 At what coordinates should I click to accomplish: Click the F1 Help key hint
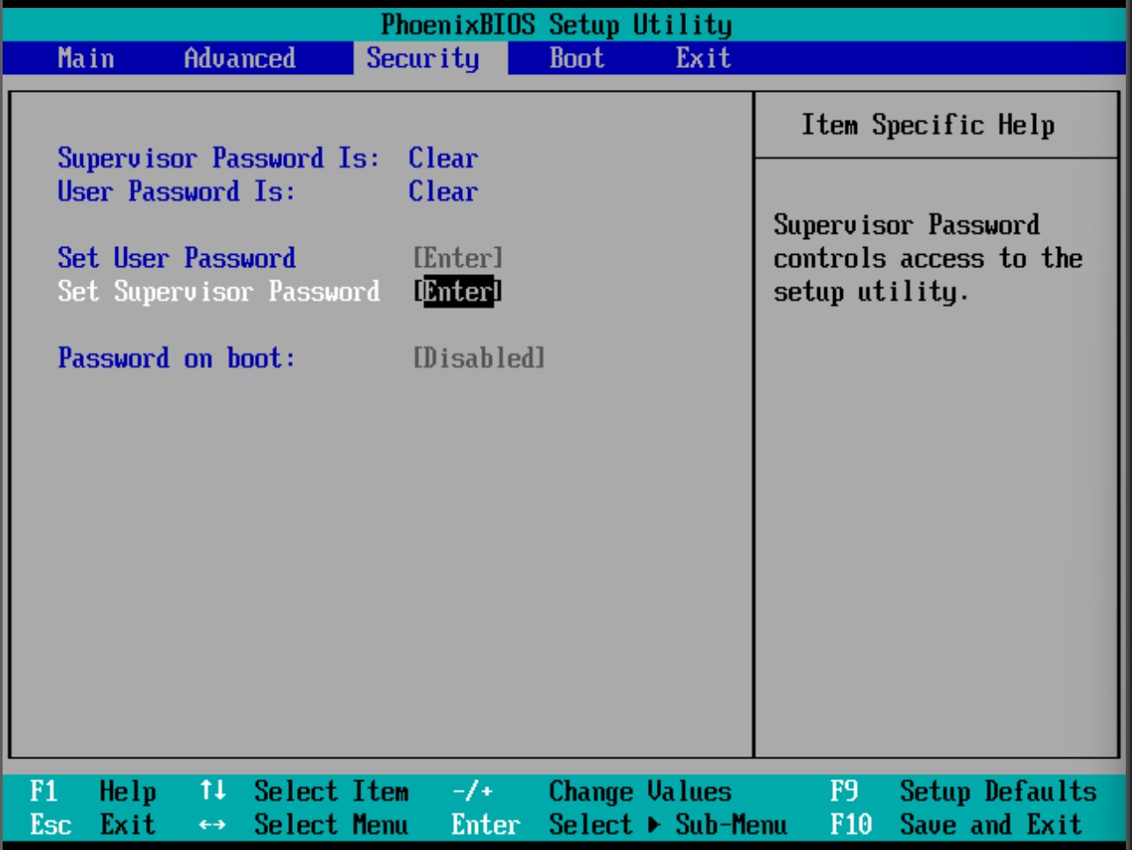(x=93, y=792)
